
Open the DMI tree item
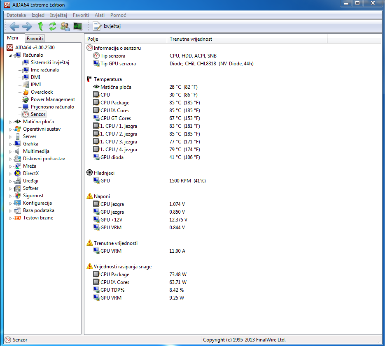(35, 77)
